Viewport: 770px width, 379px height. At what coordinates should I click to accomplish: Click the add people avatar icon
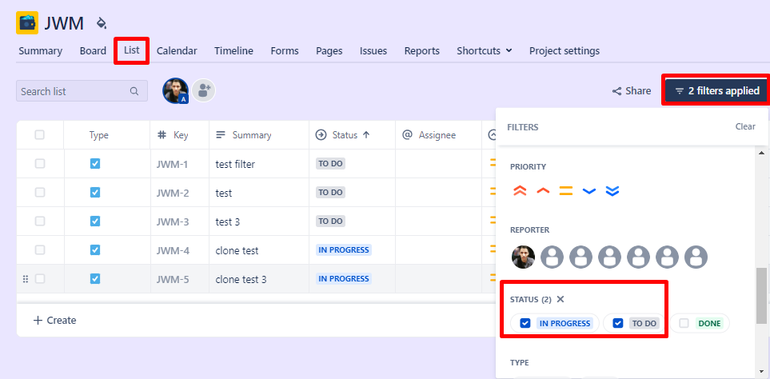point(204,91)
